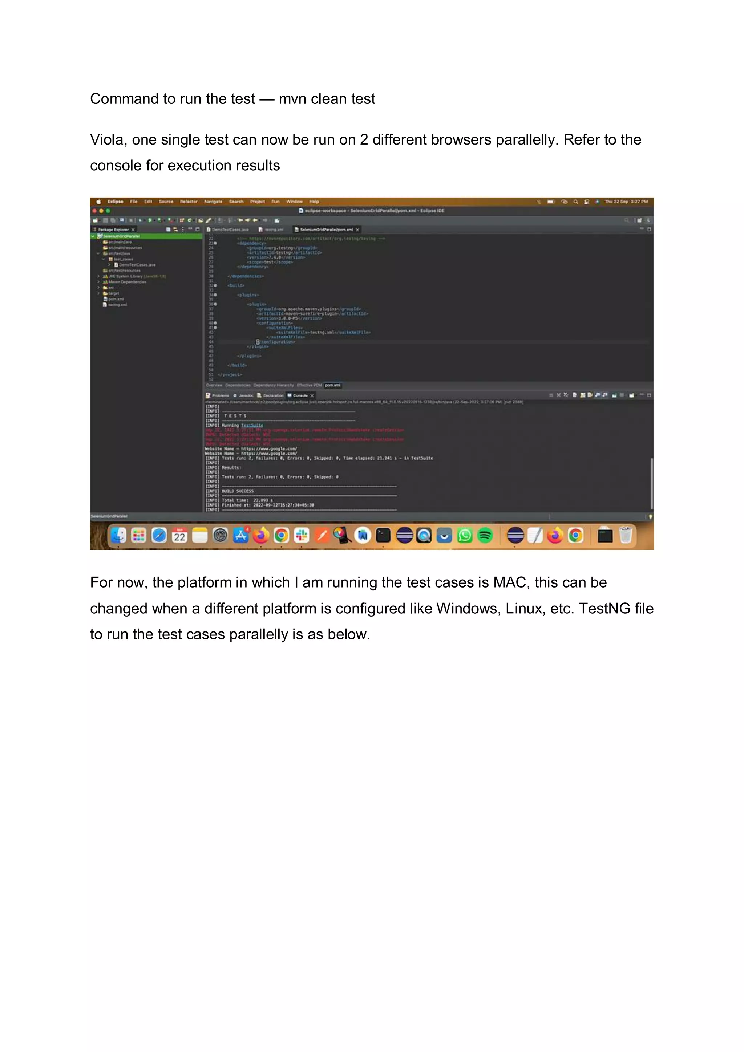The image size is (744, 1052).
Task: Open the Slack app in the dock
Action: pyautogui.click(x=302, y=535)
